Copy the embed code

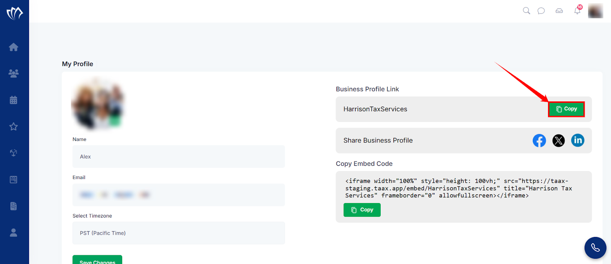tap(362, 210)
